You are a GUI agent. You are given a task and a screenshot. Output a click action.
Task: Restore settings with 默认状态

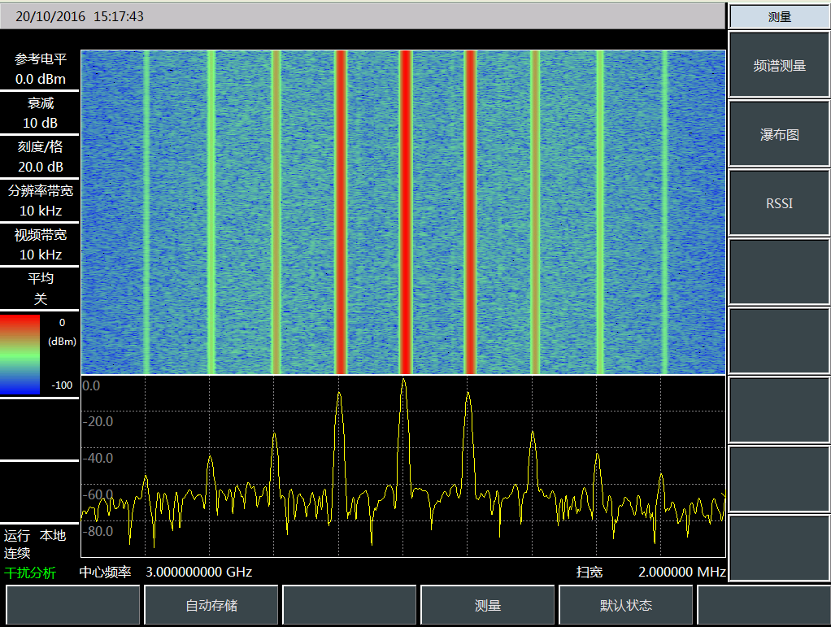[x=626, y=606]
